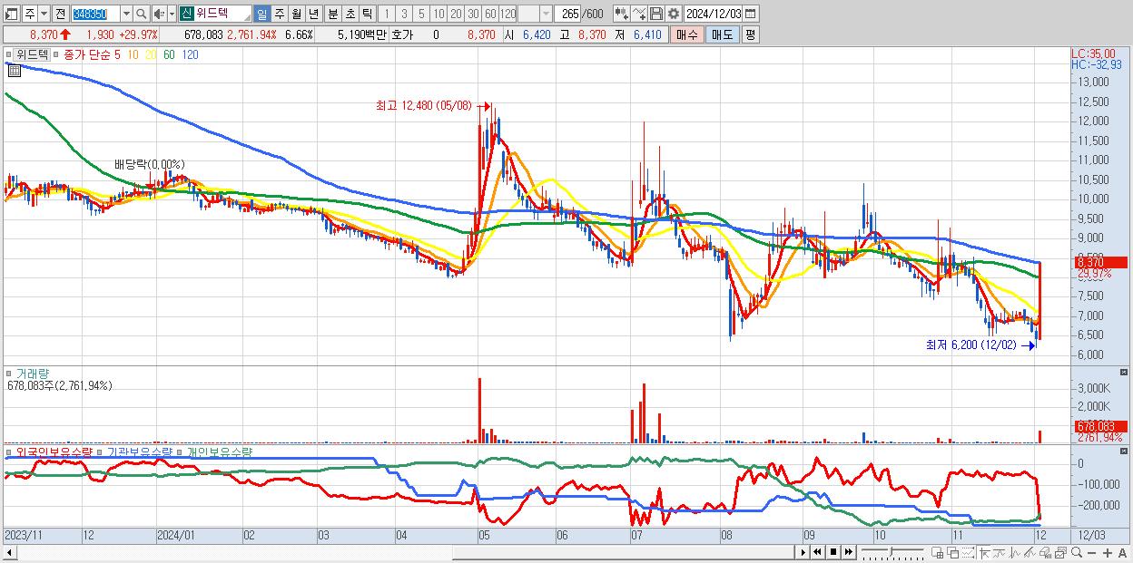This screenshot has width=1133, height=563.
Task: Click the 매수 buy button
Action: coord(686,34)
